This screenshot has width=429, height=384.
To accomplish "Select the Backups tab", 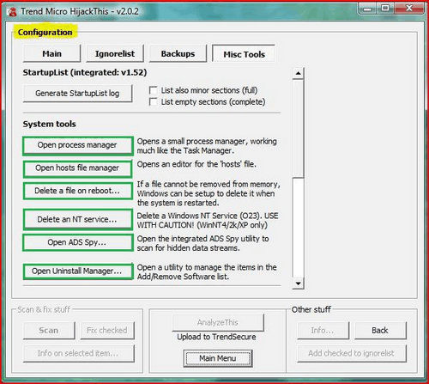I will point(178,53).
